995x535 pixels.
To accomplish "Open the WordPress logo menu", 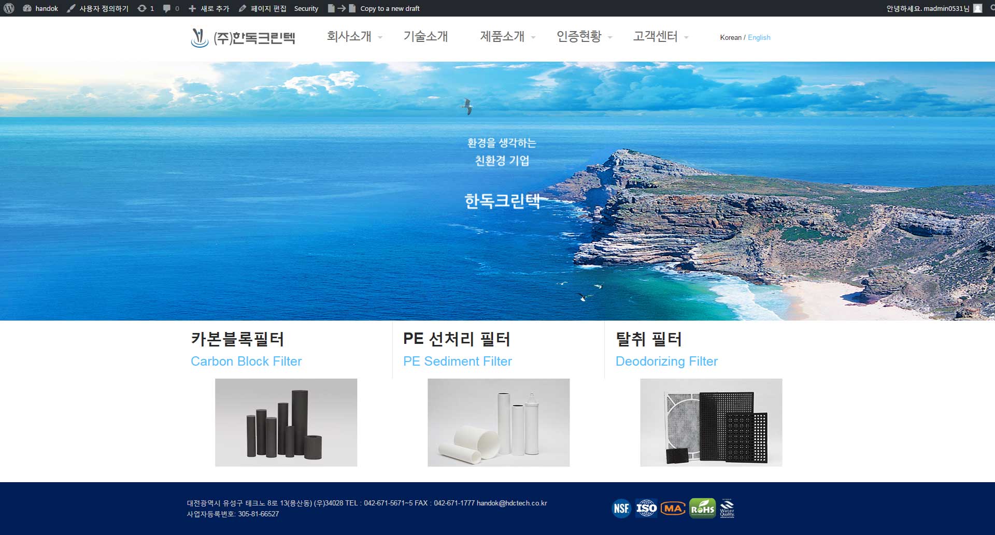I will [x=9, y=8].
